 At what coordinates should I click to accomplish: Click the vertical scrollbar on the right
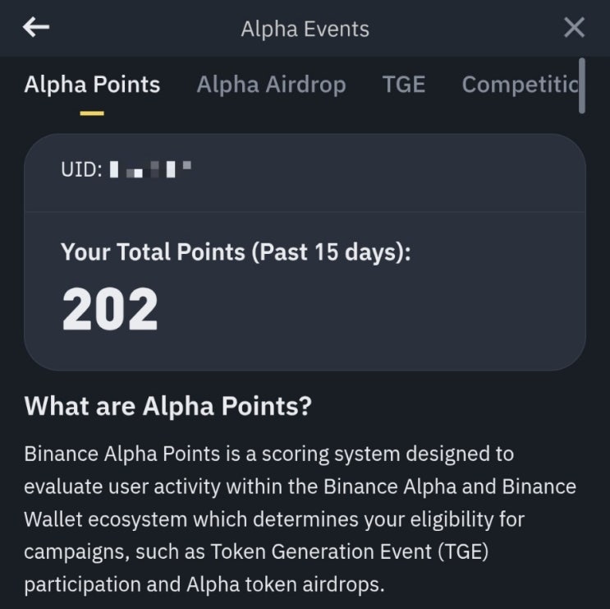582,85
